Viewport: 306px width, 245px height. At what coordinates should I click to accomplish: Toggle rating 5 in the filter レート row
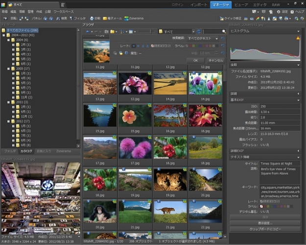click(x=169, y=46)
